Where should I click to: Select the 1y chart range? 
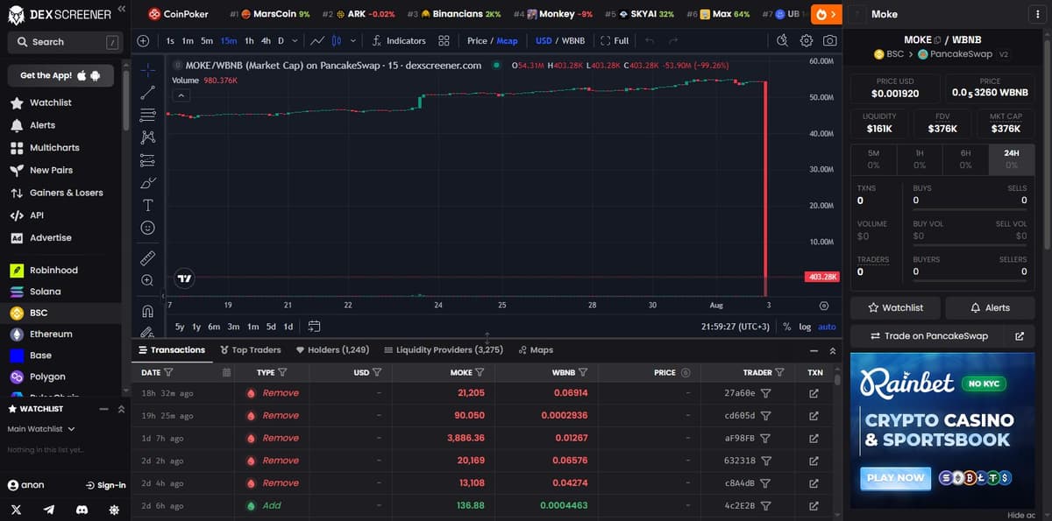(195, 327)
